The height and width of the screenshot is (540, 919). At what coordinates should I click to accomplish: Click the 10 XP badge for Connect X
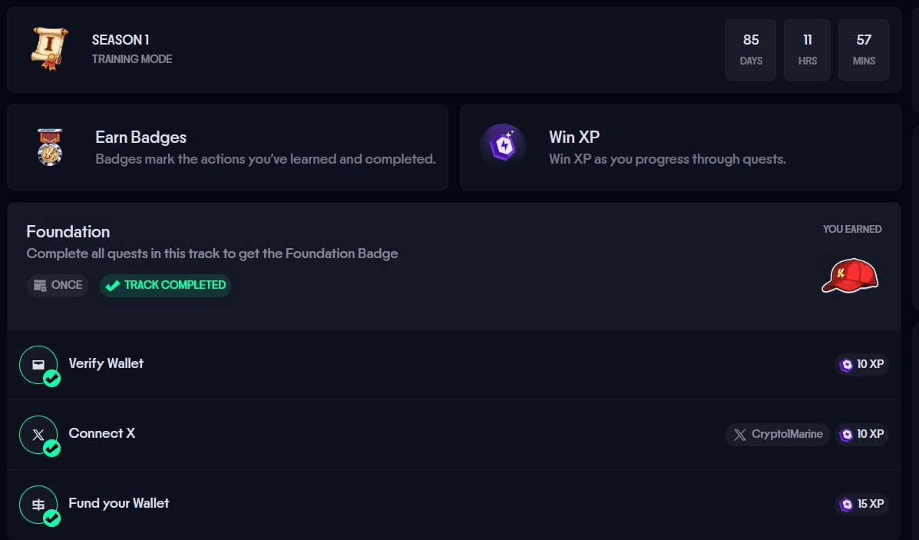coord(861,435)
